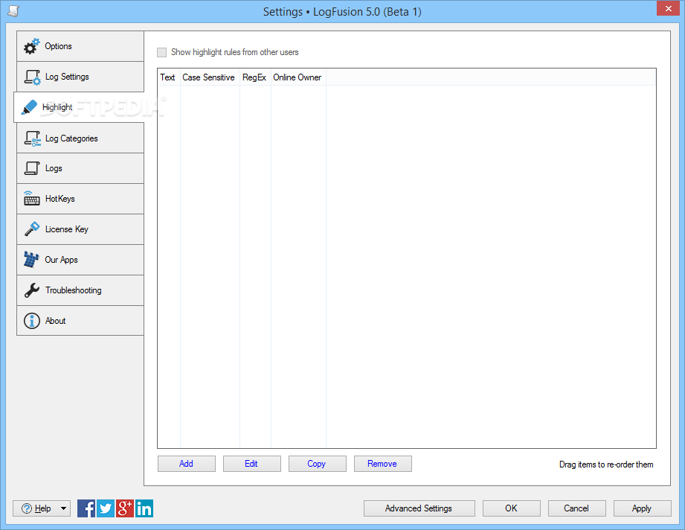Select the Troubleshooting tab
Screen dimensions: 685x530
(x=80, y=290)
